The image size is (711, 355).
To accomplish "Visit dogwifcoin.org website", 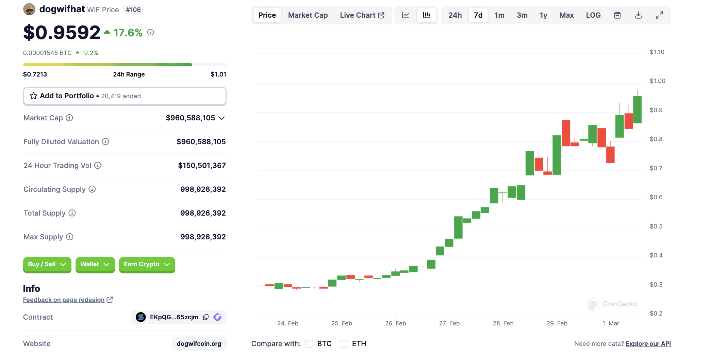I will (199, 344).
